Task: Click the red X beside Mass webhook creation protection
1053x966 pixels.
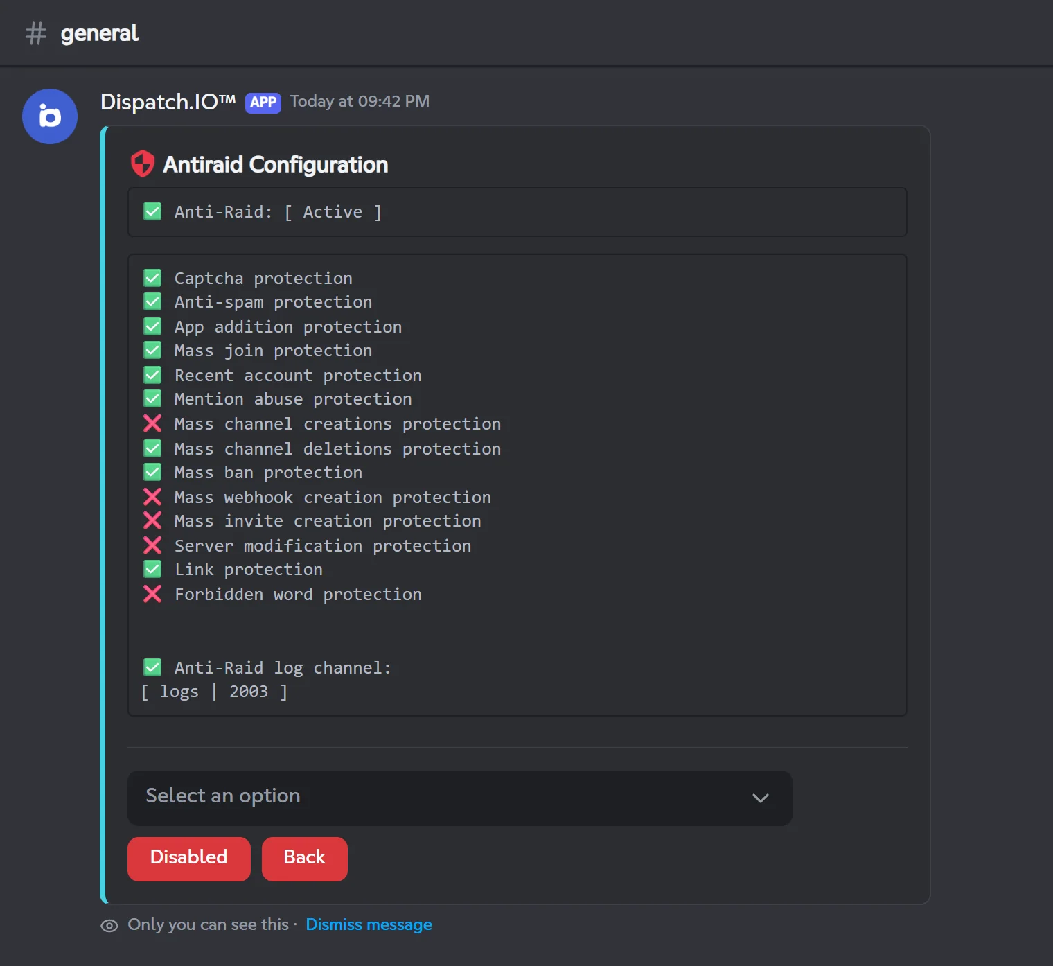Action: [152, 497]
